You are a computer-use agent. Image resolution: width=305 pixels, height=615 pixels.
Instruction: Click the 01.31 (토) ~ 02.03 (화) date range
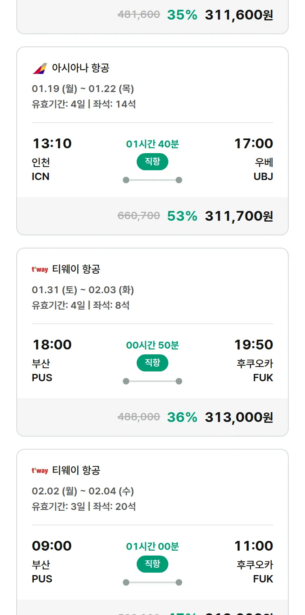[83, 290]
